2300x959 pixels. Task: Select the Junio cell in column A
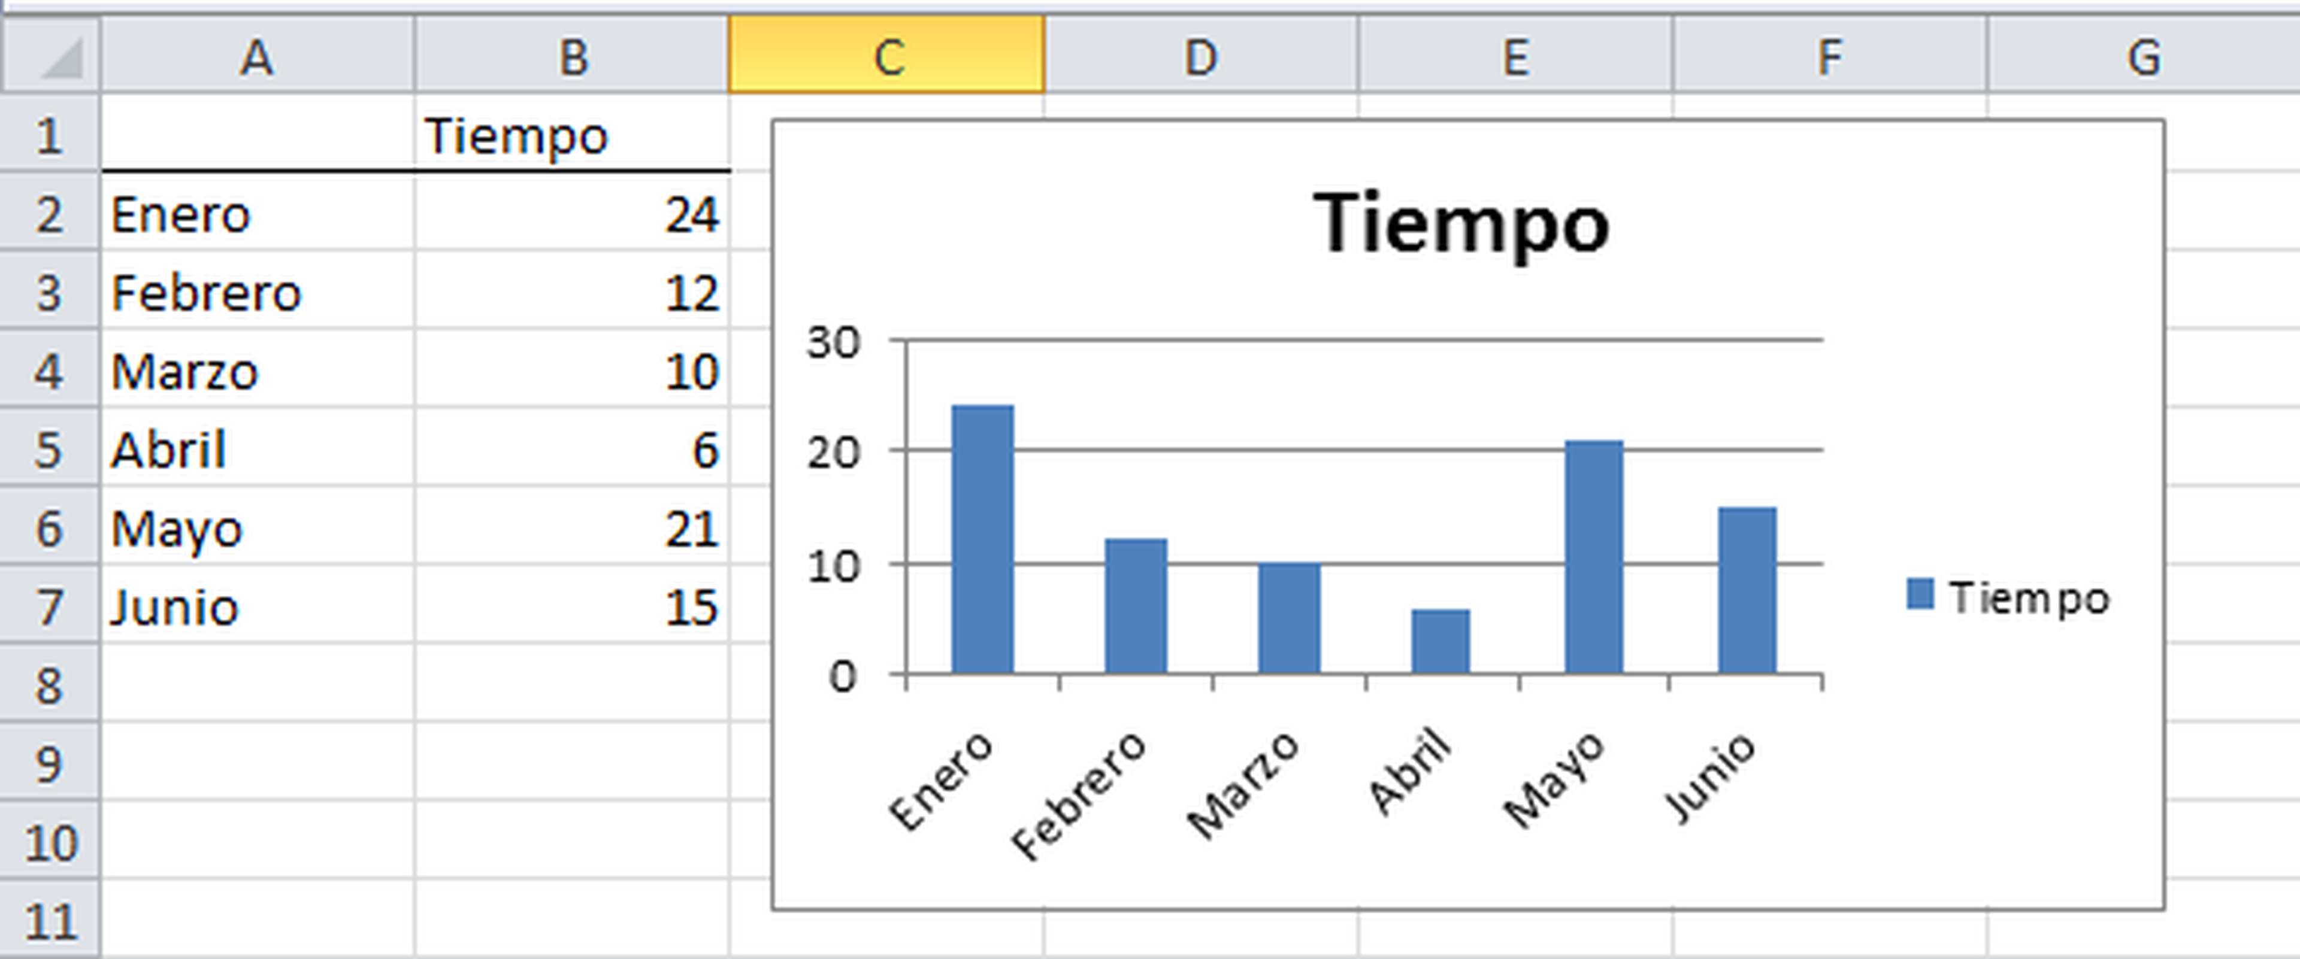pos(257,608)
